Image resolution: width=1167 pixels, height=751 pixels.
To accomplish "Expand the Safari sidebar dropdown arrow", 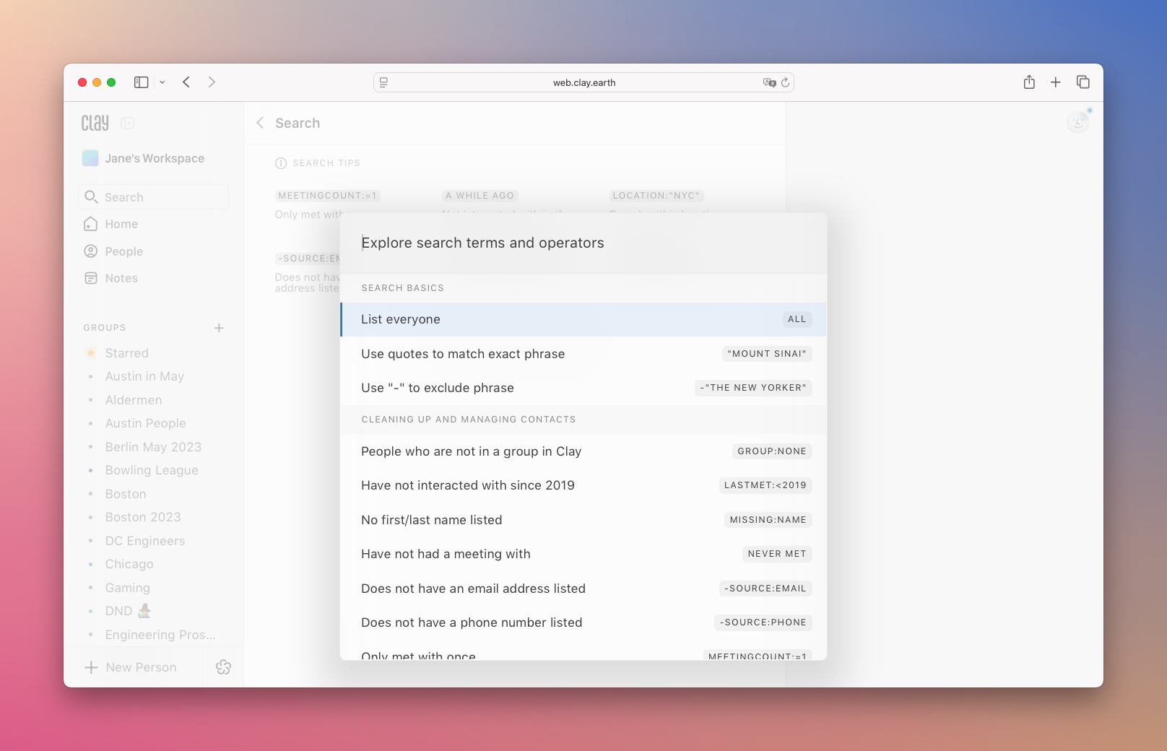I will click(162, 82).
